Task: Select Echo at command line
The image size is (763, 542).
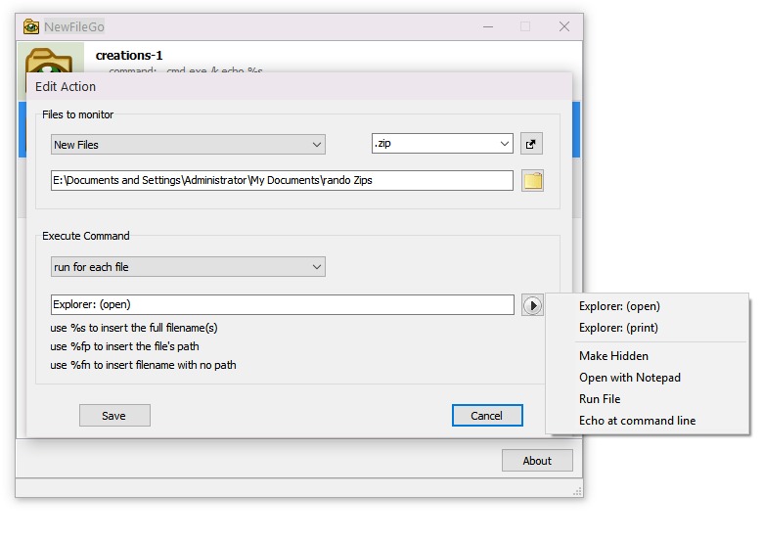Action: (637, 421)
